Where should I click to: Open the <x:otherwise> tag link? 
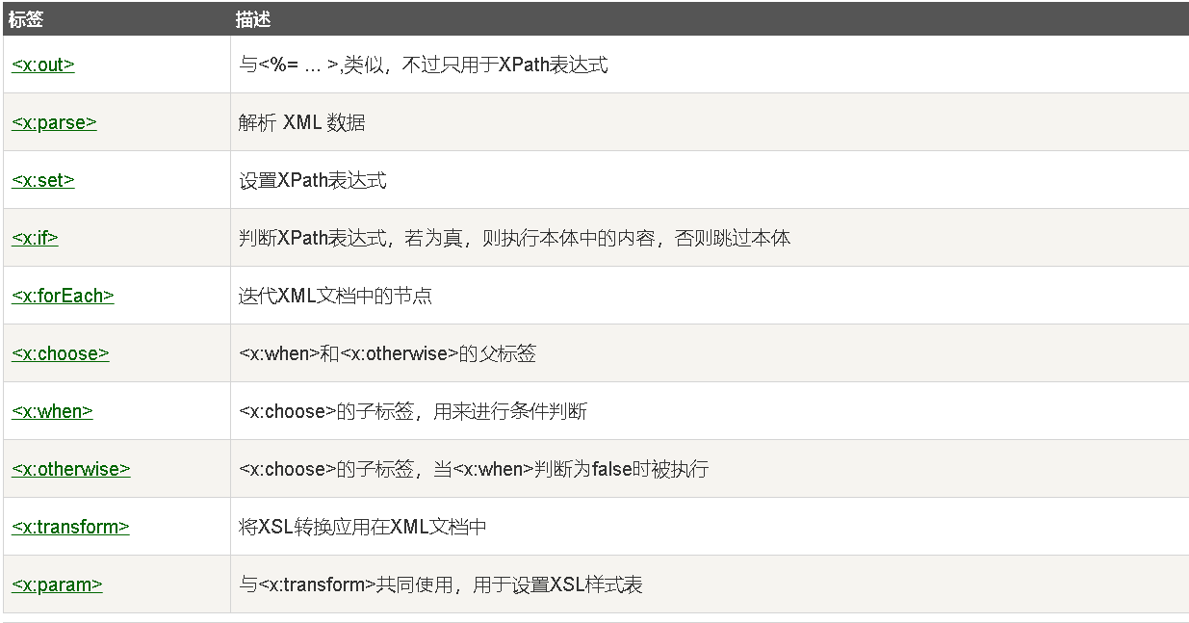point(71,469)
